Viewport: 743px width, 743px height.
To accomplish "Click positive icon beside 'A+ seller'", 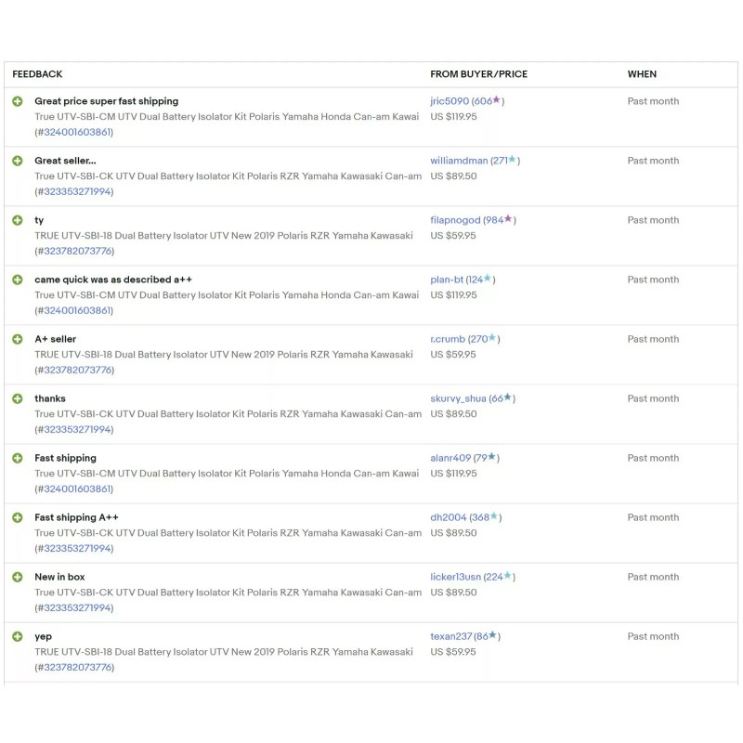I will [18, 339].
